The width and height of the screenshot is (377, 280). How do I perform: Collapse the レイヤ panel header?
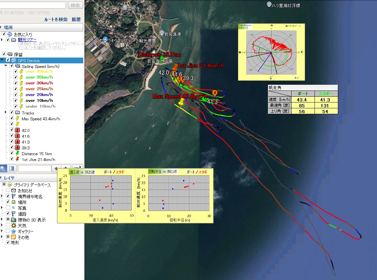pyautogui.click(x=2, y=178)
